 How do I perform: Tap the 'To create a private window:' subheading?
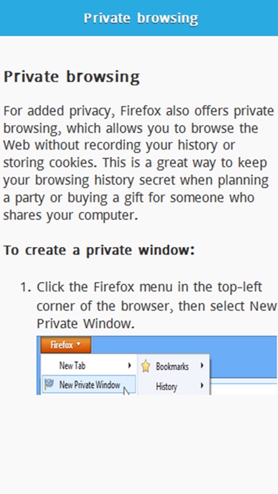tap(99, 250)
